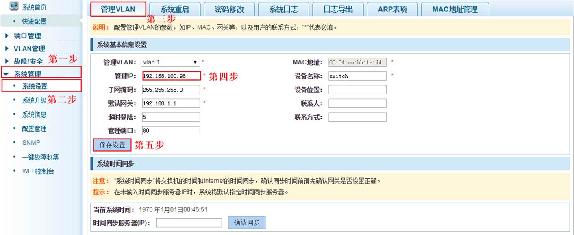Click the 时间同步服务器 IP field
Image resolution: width=574 pixels, height=235 pixels.
189,223
